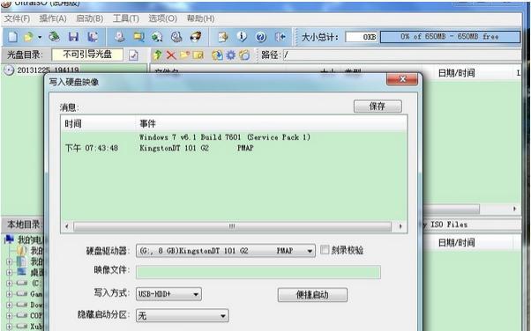Viewport: 531px width, 331px height.
Task: Click the 映像文件 input field
Action: click(258, 272)
